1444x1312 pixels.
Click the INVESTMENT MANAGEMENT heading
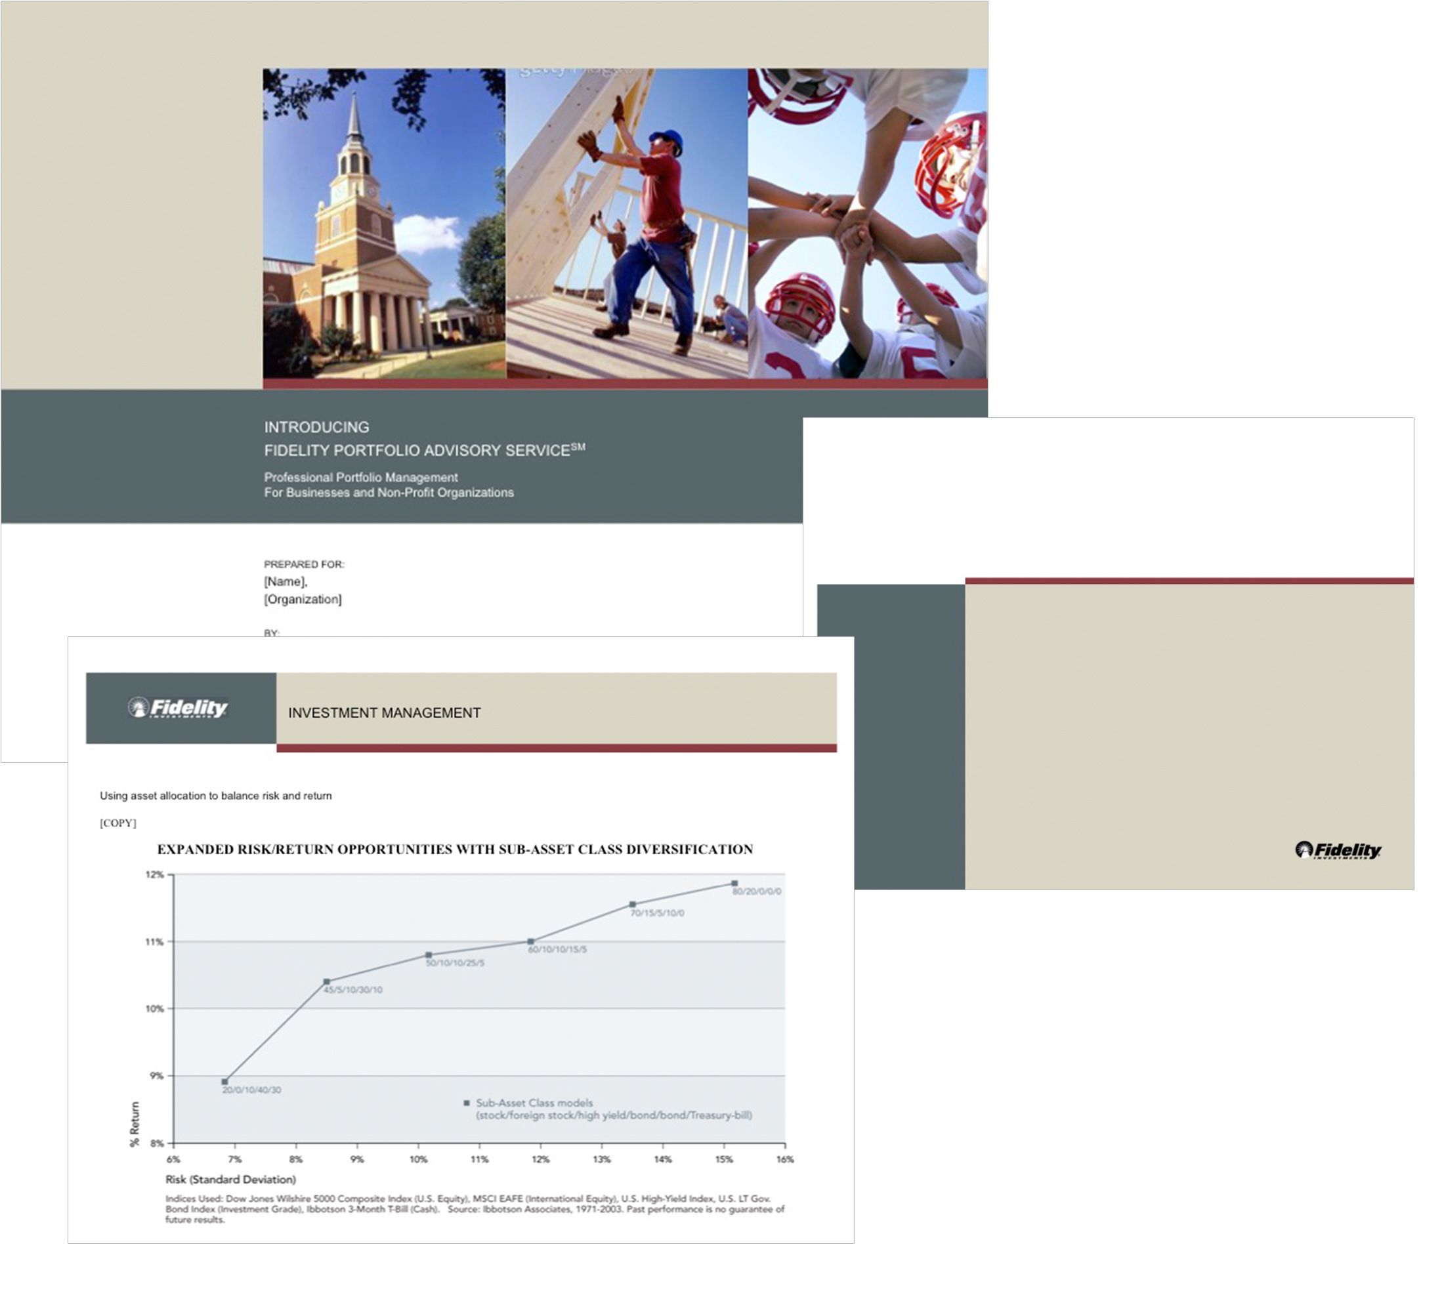(384, 713)
